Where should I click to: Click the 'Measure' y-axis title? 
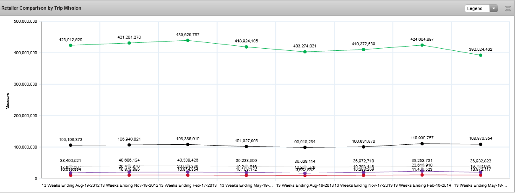[8, 100]
